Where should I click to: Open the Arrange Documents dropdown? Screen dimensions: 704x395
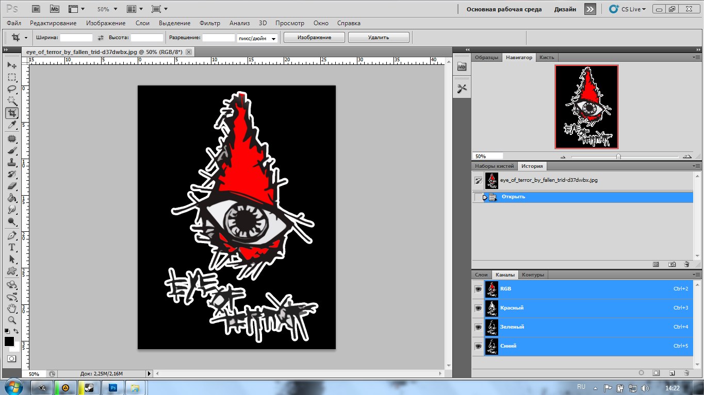point(136,9)
